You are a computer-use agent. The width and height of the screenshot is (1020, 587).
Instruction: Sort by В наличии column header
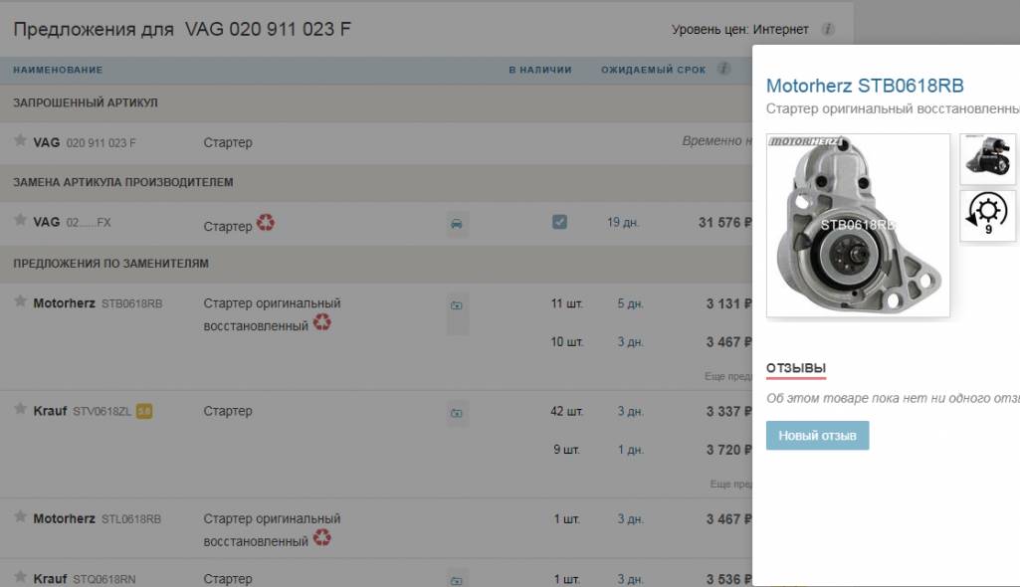(x=539, y=70)
